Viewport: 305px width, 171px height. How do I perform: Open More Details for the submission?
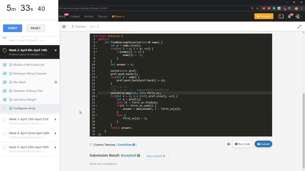pos(156,156)
